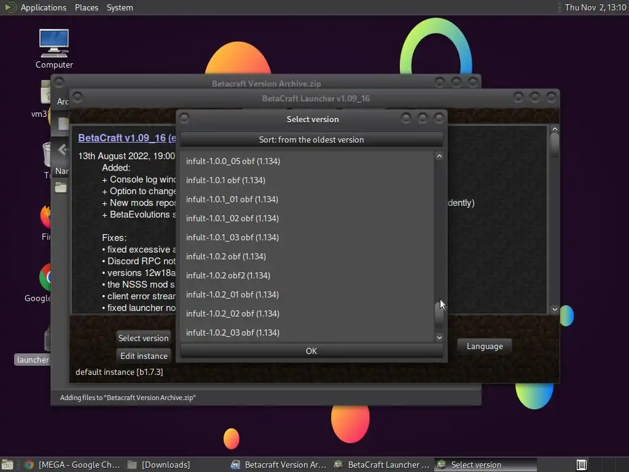Click version list scroll up arrow

pyautogui.click(x=439, y=156)
